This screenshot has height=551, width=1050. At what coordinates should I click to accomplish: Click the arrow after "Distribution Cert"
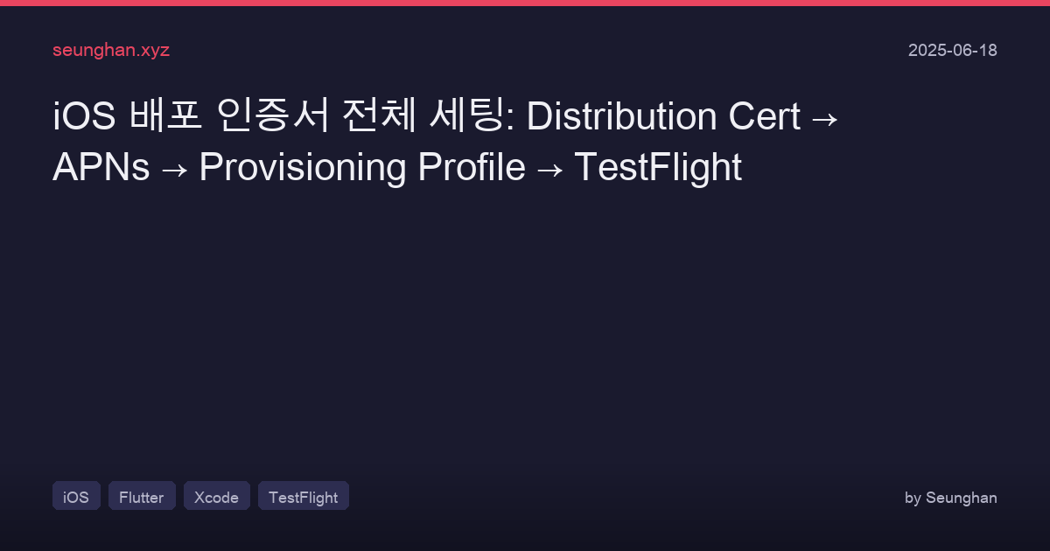click(x=824, y=118)
